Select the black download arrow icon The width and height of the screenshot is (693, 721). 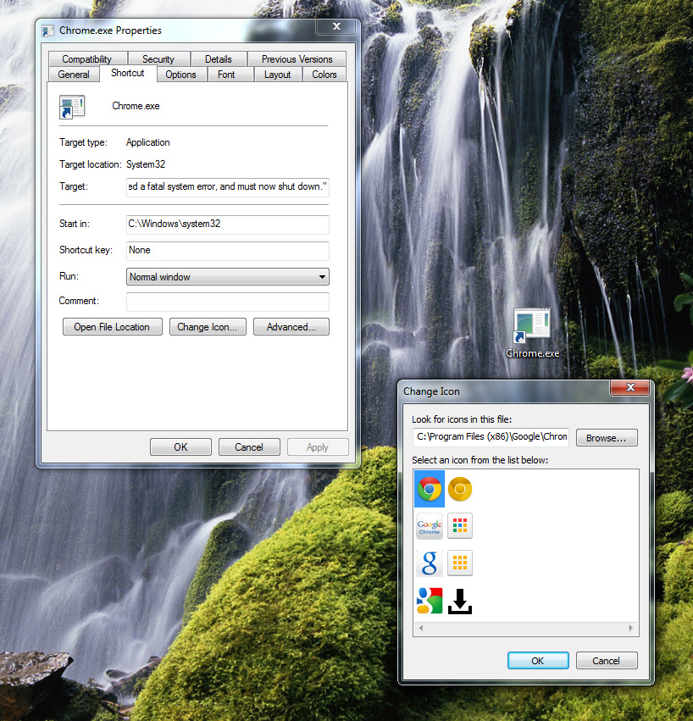click(x=459, y=600)
